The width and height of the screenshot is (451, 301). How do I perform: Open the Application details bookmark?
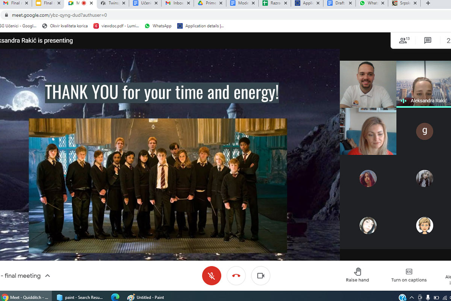coord(201,26)
